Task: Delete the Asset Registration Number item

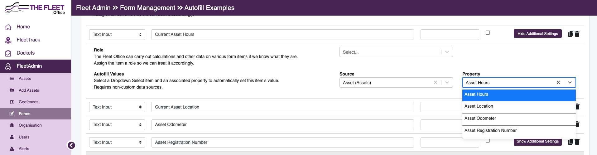Action: click(x=577, y=142)
